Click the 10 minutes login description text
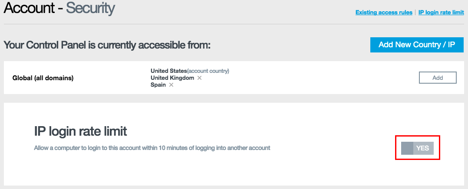This screenshot has width=468, height=189. (152, 148)
